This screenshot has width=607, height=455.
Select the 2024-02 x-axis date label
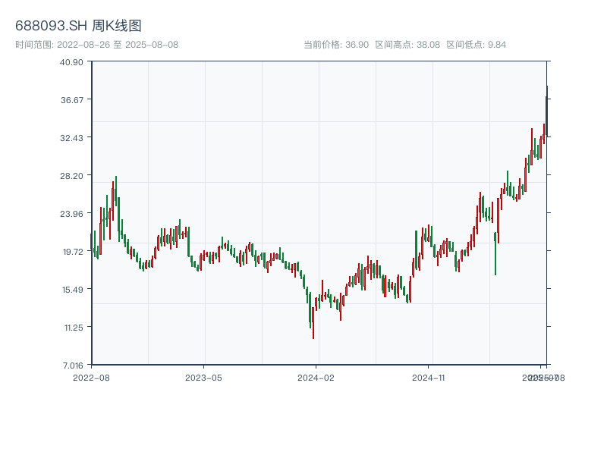(x=316, y=377)
